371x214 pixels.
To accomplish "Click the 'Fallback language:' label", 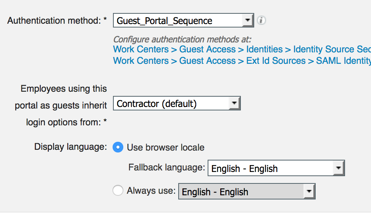I will (166, 167).
